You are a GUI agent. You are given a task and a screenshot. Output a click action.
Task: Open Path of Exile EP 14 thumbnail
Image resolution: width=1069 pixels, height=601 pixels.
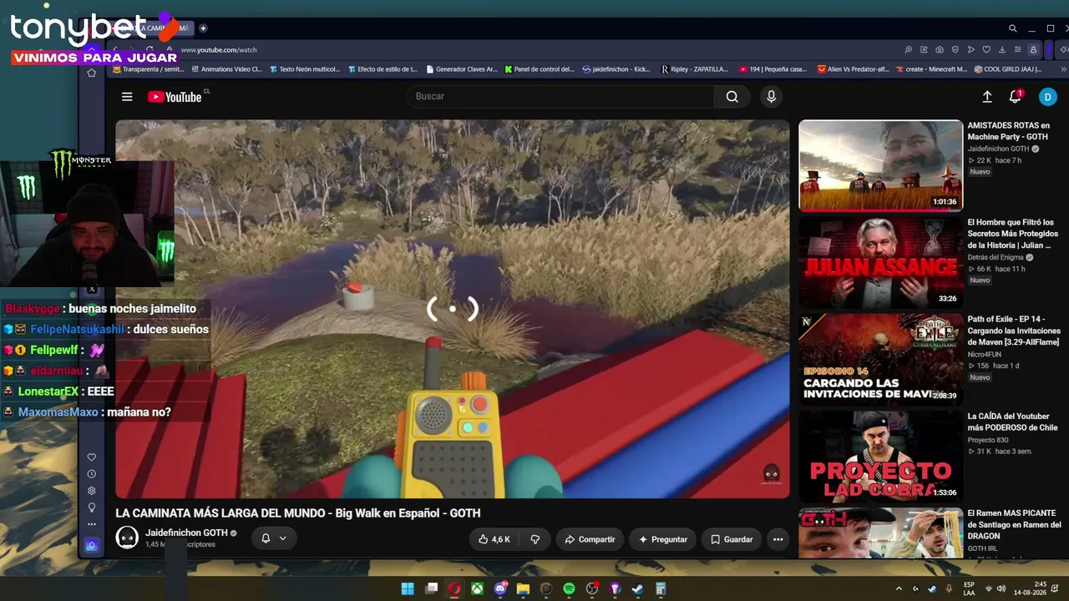(x=880, y=359)
